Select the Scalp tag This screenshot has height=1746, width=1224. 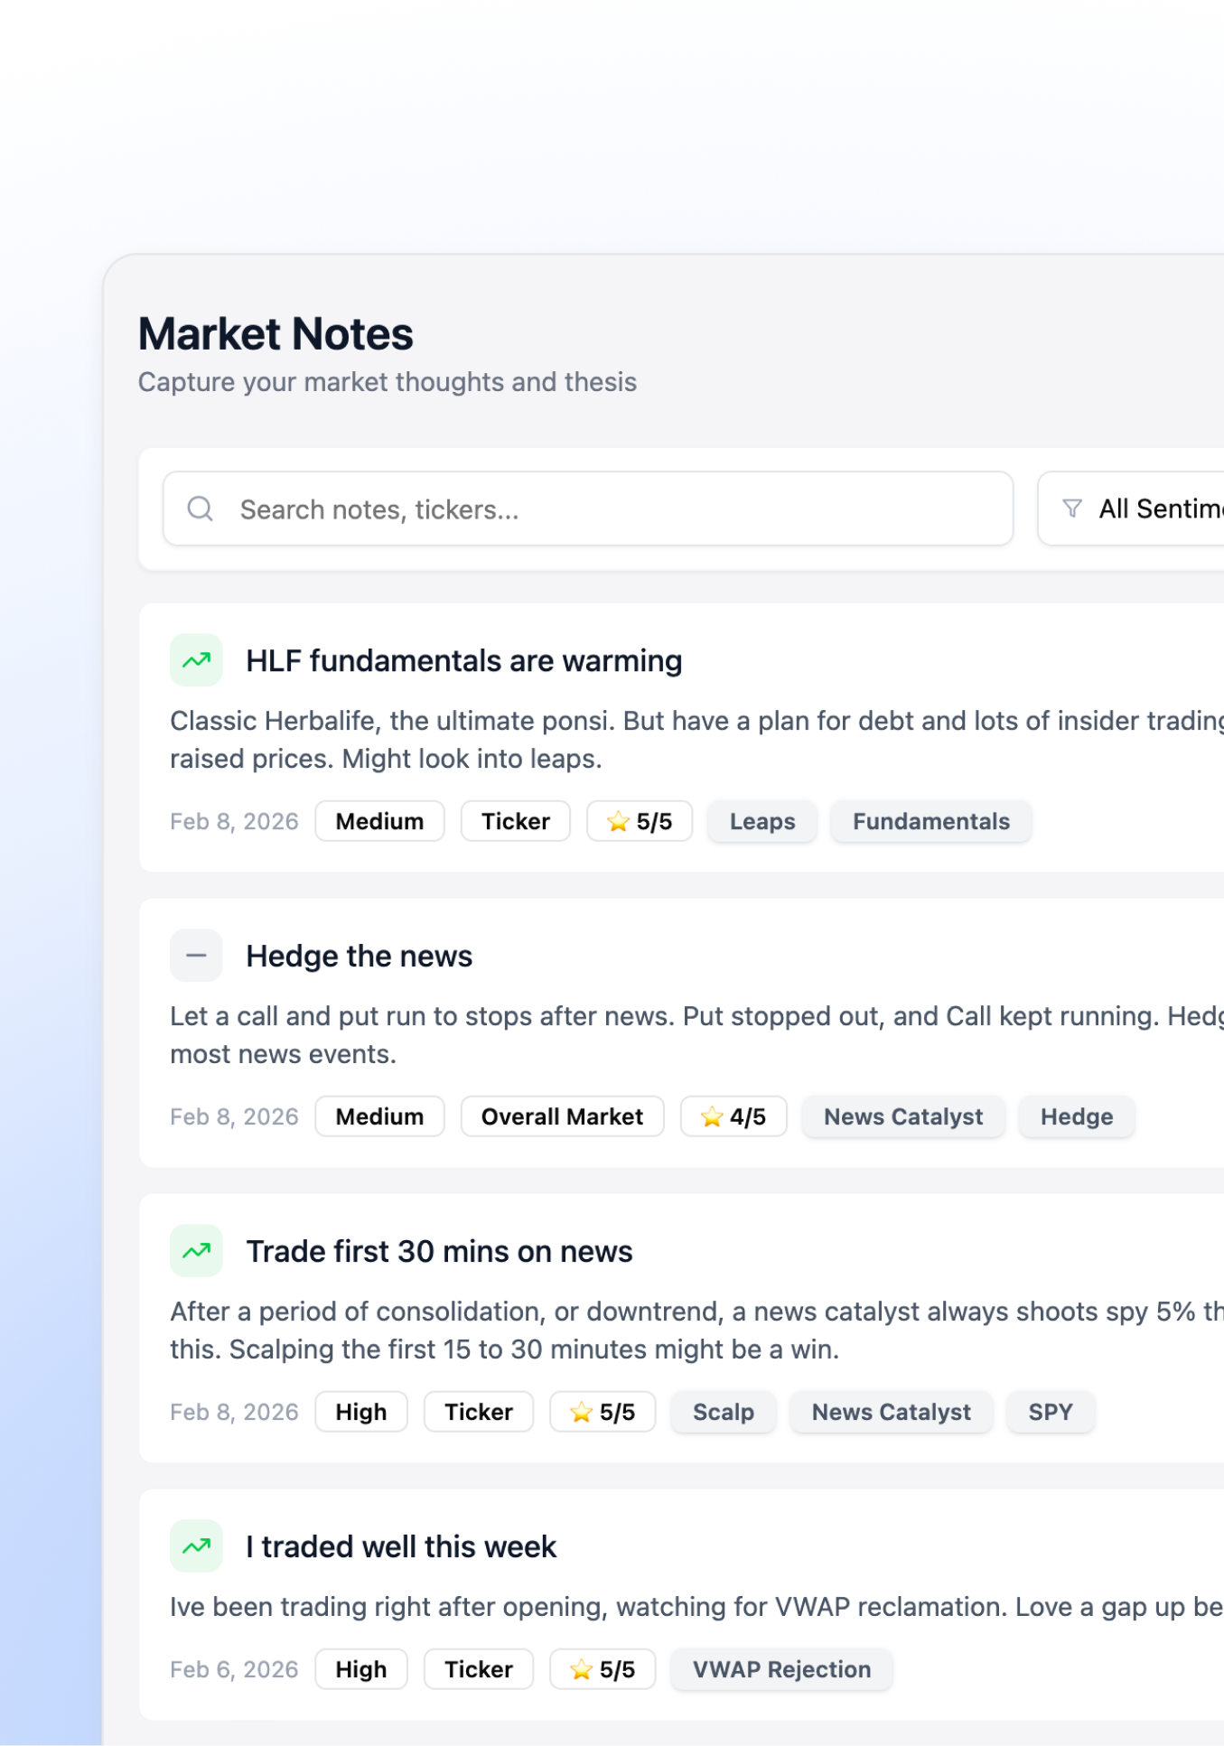723,1411
